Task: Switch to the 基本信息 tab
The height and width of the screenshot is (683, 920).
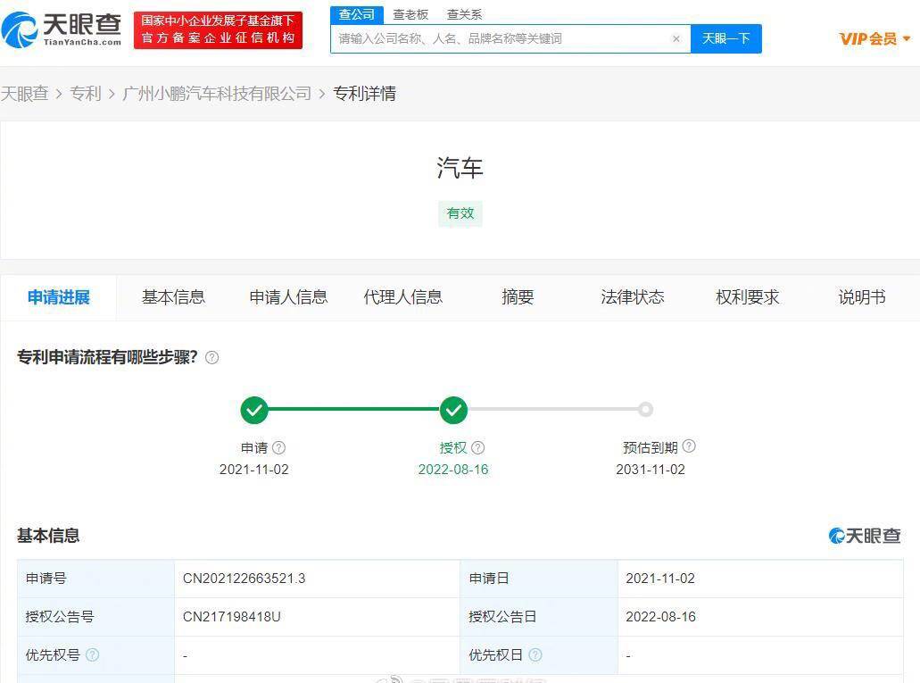Action: (x=174, y=297)
